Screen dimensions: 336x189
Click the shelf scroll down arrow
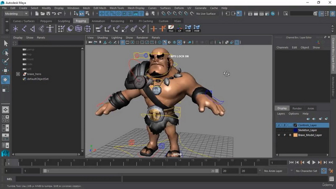[x=333, y=31]
